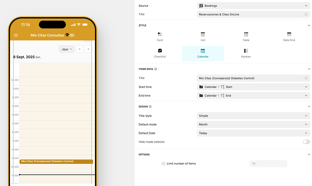
Task: Click the 9 AM time label
Action: [x=15, y=158]
